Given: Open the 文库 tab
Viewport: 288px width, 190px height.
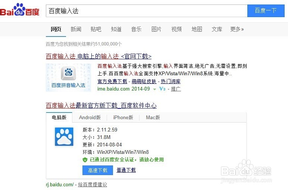Looking at the screenshot, I should tap(217, 29).
